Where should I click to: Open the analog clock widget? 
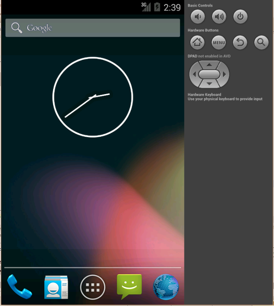pyautogui.click(x=93, y=97)
